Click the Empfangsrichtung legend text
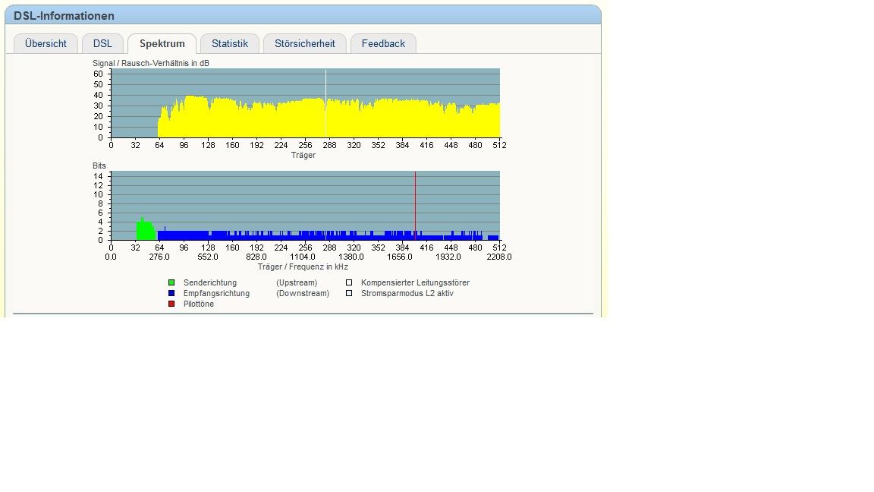Viewport: 874px width, 492px height. pyautogui.click(x=216, y=293)
